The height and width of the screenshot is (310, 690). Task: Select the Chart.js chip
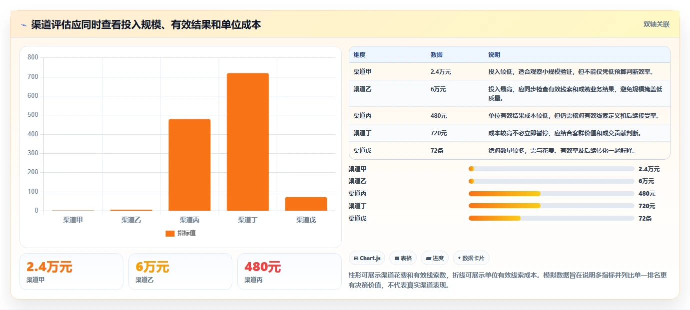pyautogui.click(x=367, y=258)
